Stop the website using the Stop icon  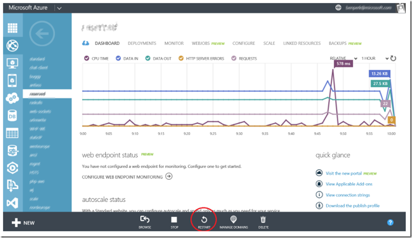[x=174, y=220]
